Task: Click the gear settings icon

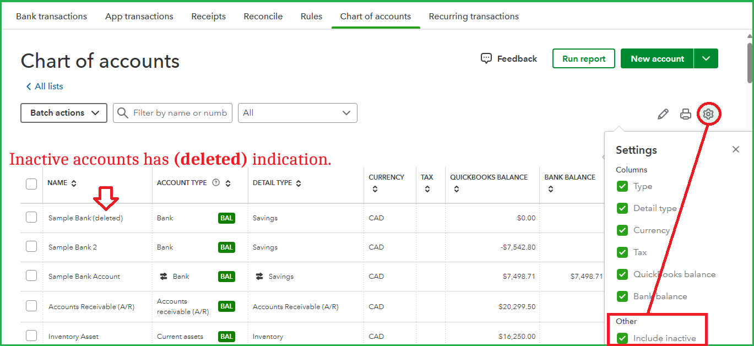Action: click(x=708, y=114)
